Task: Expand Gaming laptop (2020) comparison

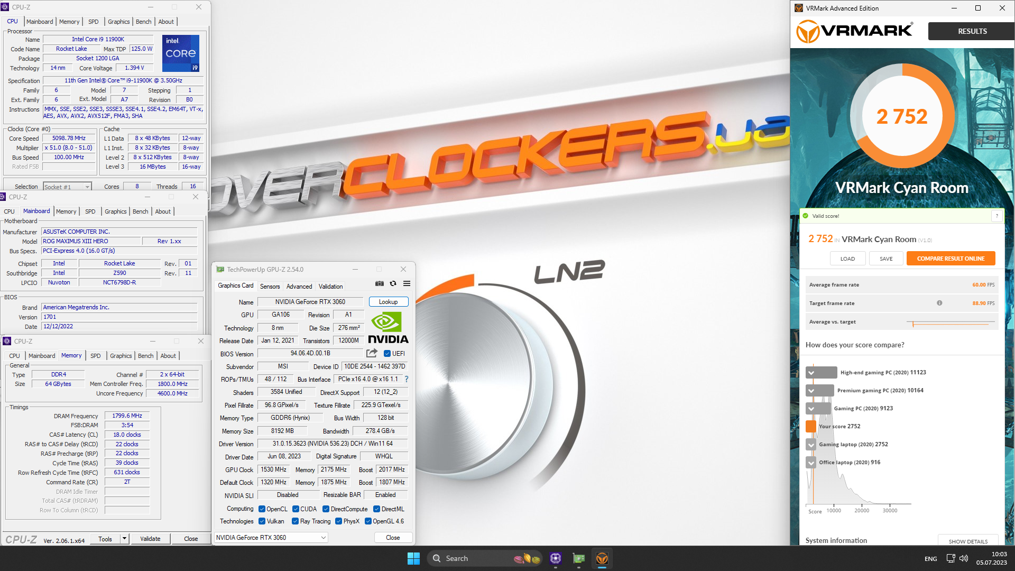Action: [x=811, y=445]
